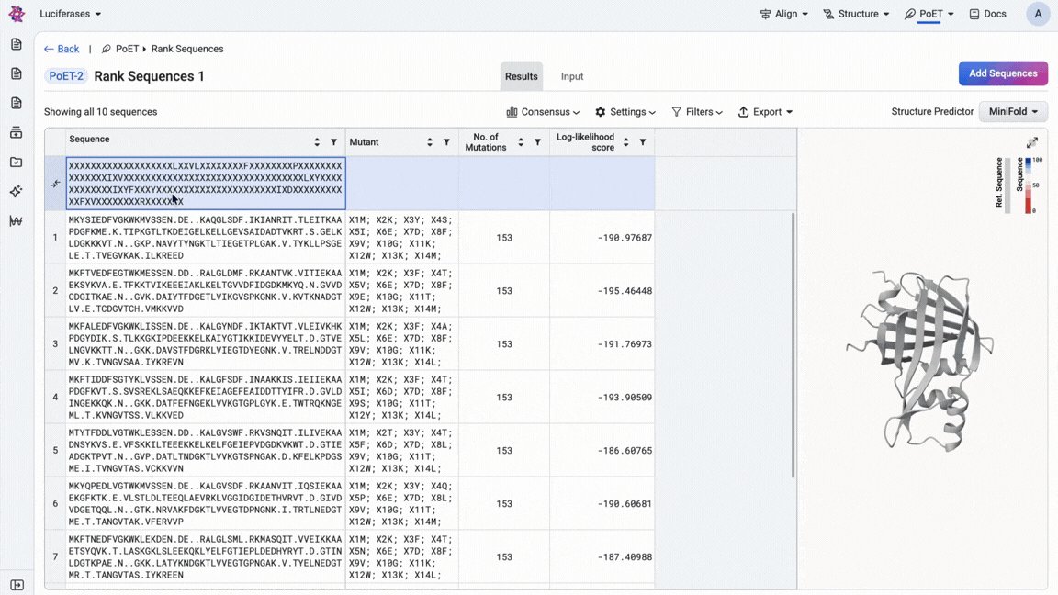
Task: Click the PoET-2 badge
Action: coord(66,76)
